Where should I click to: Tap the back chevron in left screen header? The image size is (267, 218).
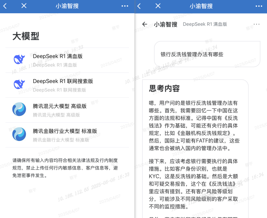(5, 6)
